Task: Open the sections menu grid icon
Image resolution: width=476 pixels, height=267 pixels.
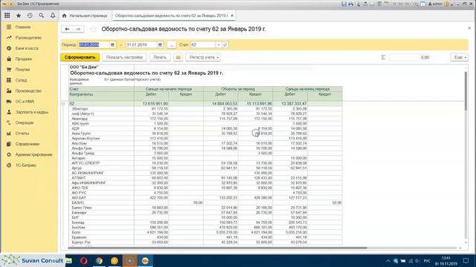Action: [x=7, y=16]
